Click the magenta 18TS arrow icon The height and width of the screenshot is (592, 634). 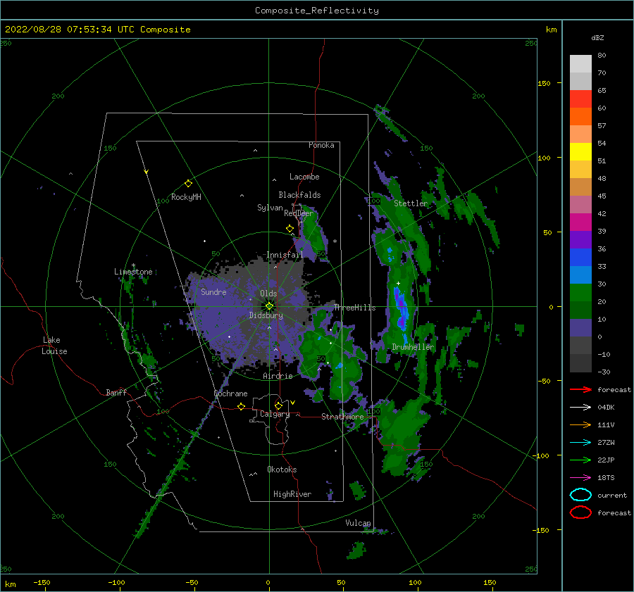coord(580,478)
